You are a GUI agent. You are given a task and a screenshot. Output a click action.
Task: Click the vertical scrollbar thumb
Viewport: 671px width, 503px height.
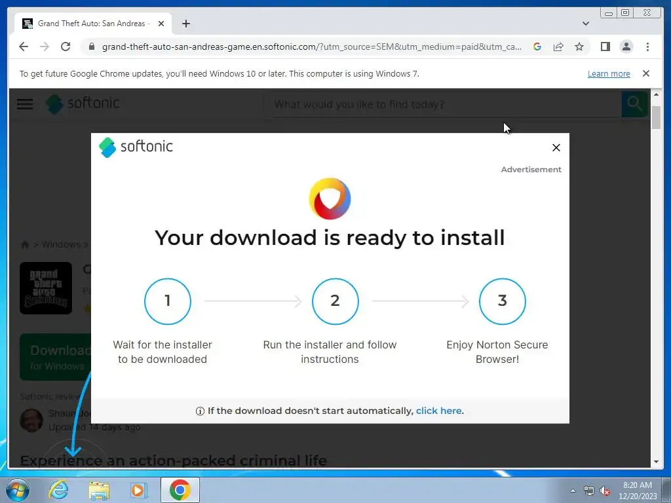656,117
